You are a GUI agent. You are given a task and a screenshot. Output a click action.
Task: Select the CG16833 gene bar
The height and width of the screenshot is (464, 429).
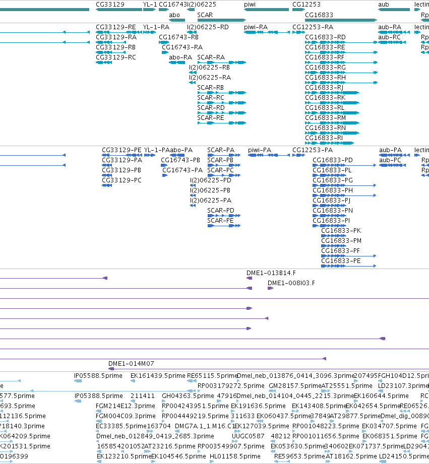pyautogui.click(x=341, y=20)
